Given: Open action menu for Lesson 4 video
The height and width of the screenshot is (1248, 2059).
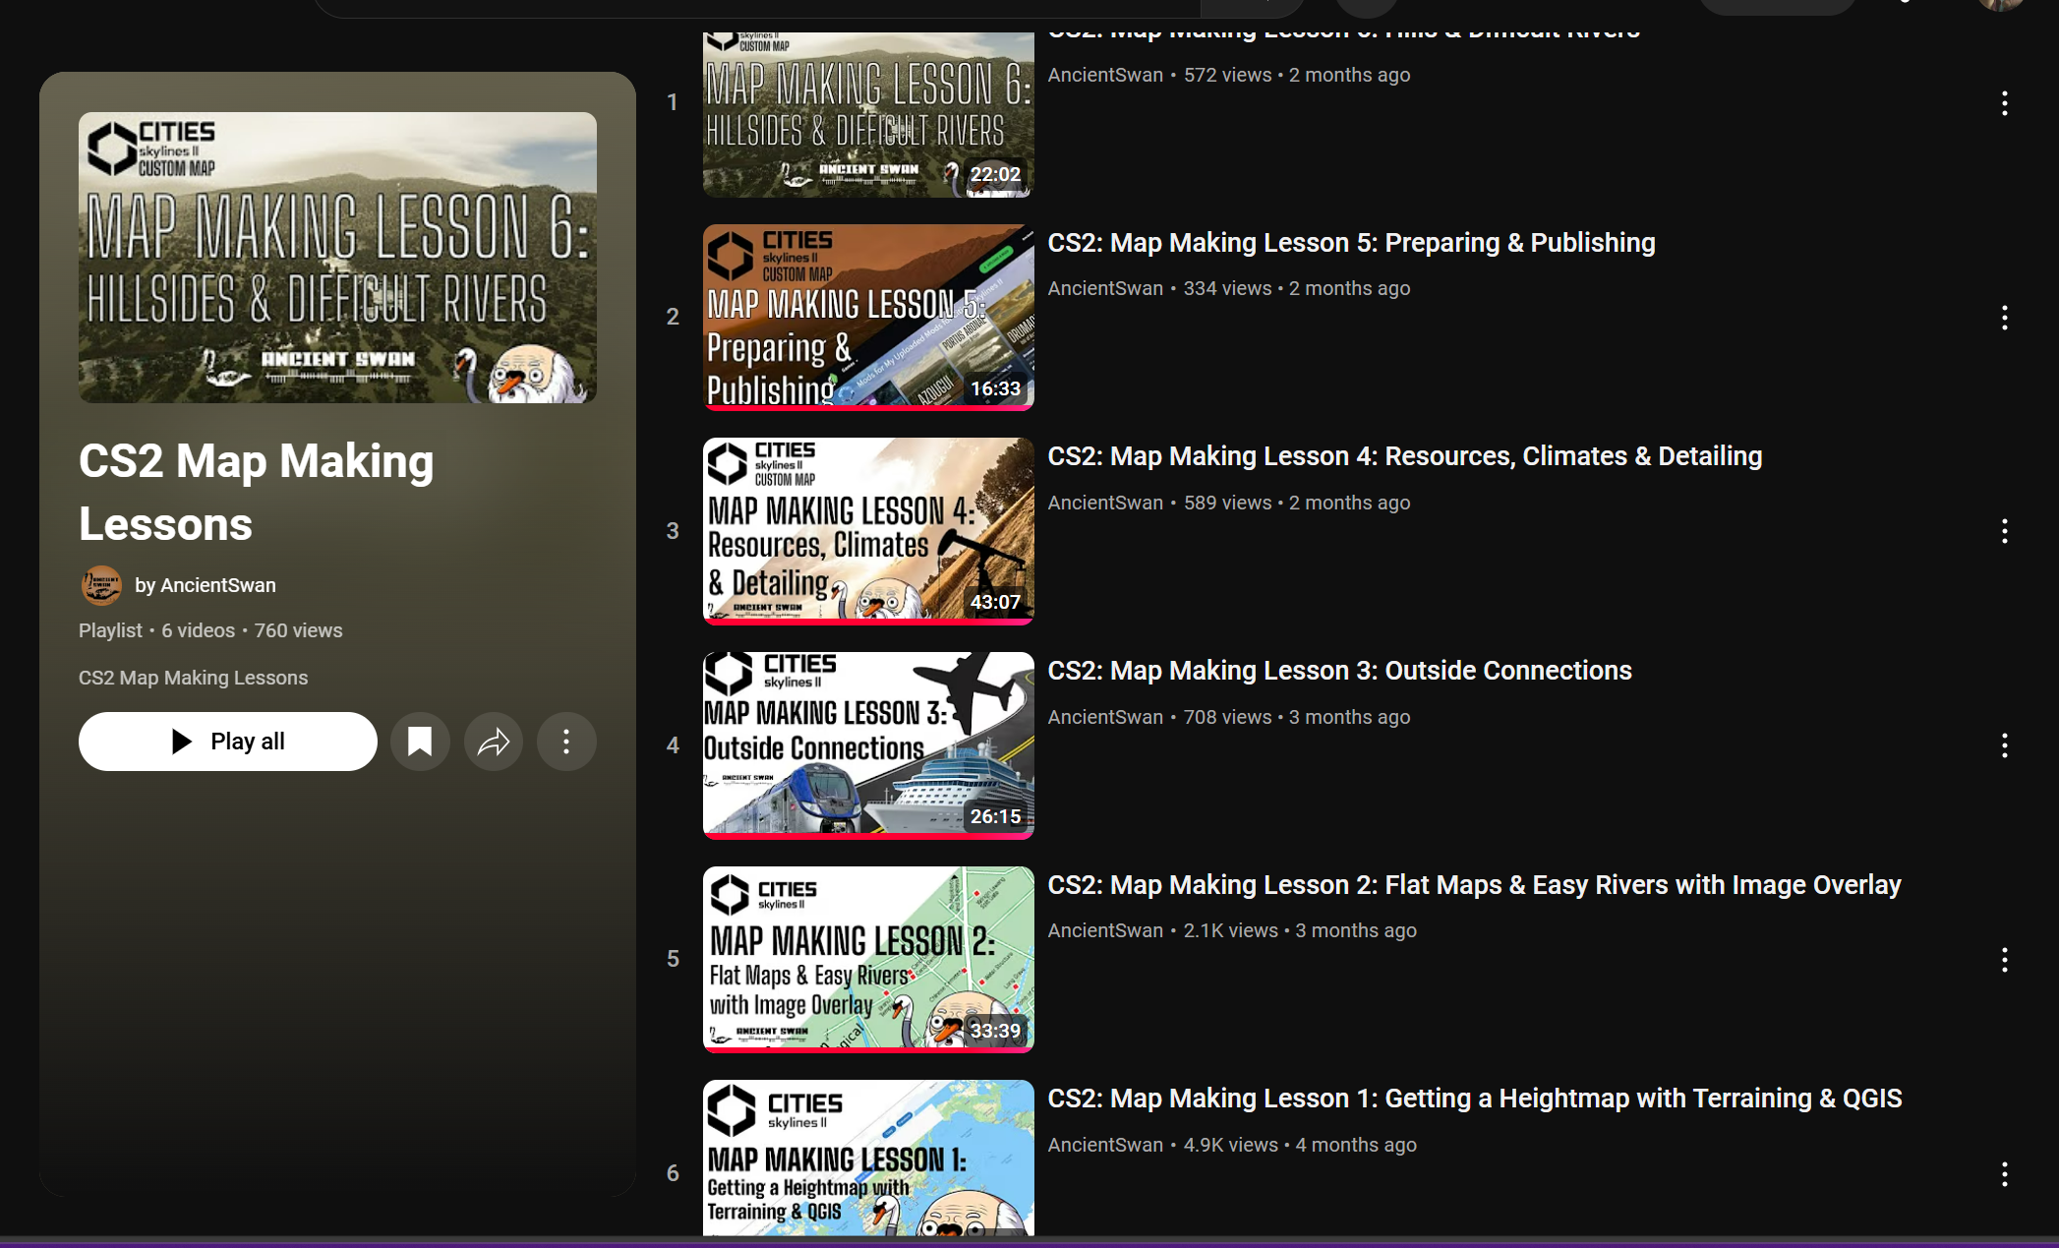Looking at the screenshot, I should (2004, 531).
